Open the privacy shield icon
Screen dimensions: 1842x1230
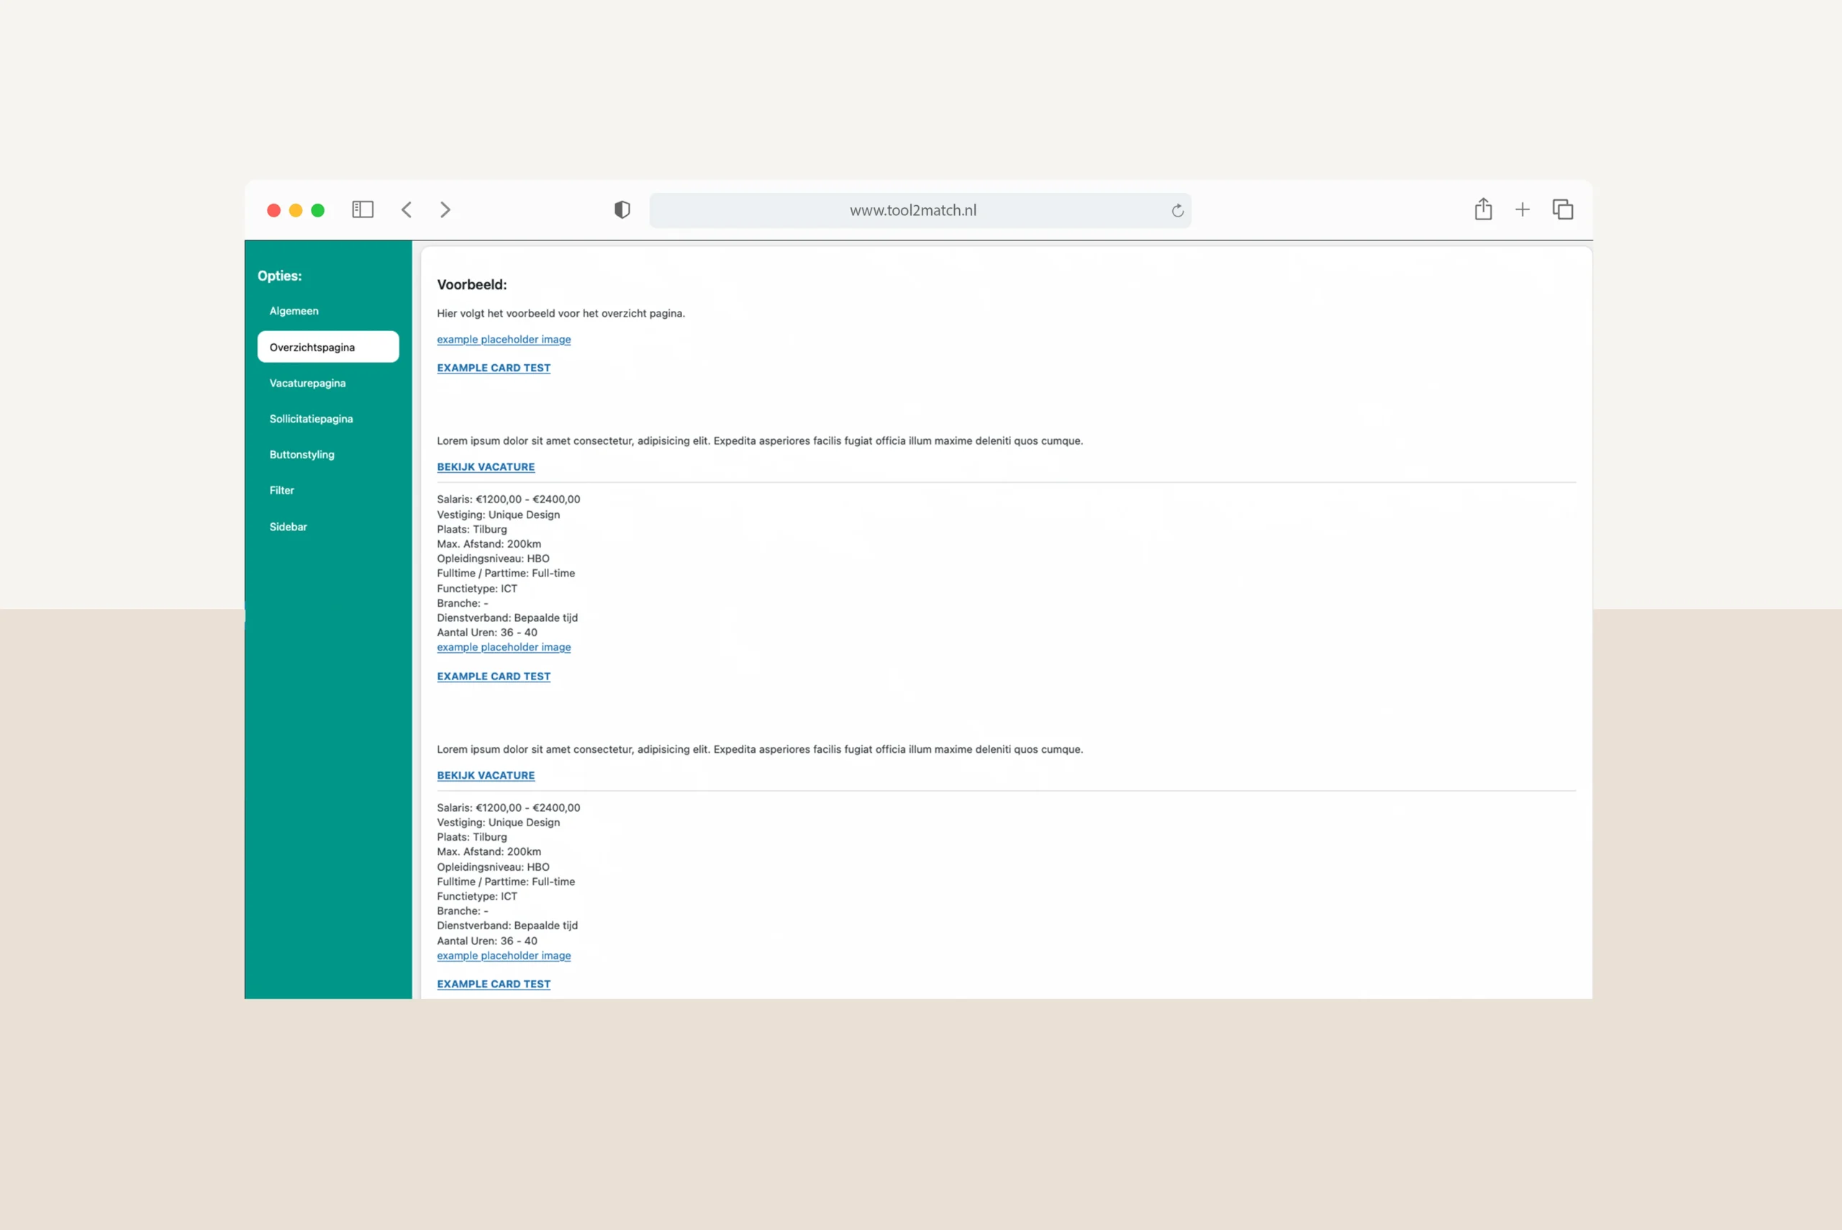click(622, 209)
